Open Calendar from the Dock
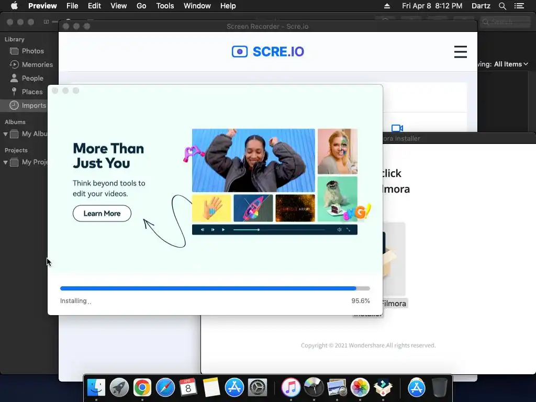This screenshot has height=402, width=536. pos(188,387)
